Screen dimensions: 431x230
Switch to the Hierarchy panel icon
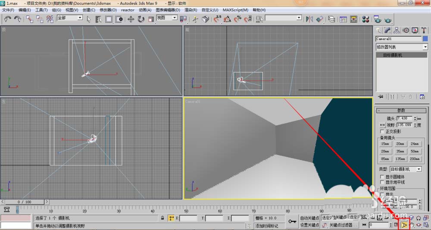click(x=397, y=30)
